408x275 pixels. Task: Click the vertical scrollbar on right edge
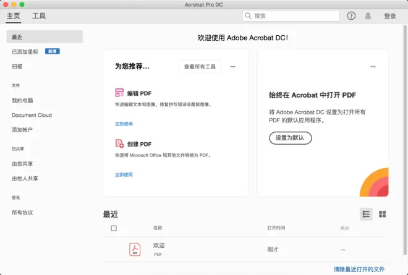coord(405,140)
